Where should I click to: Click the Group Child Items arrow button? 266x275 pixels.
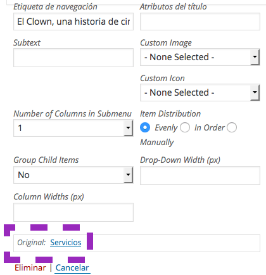tap(128, 175)
